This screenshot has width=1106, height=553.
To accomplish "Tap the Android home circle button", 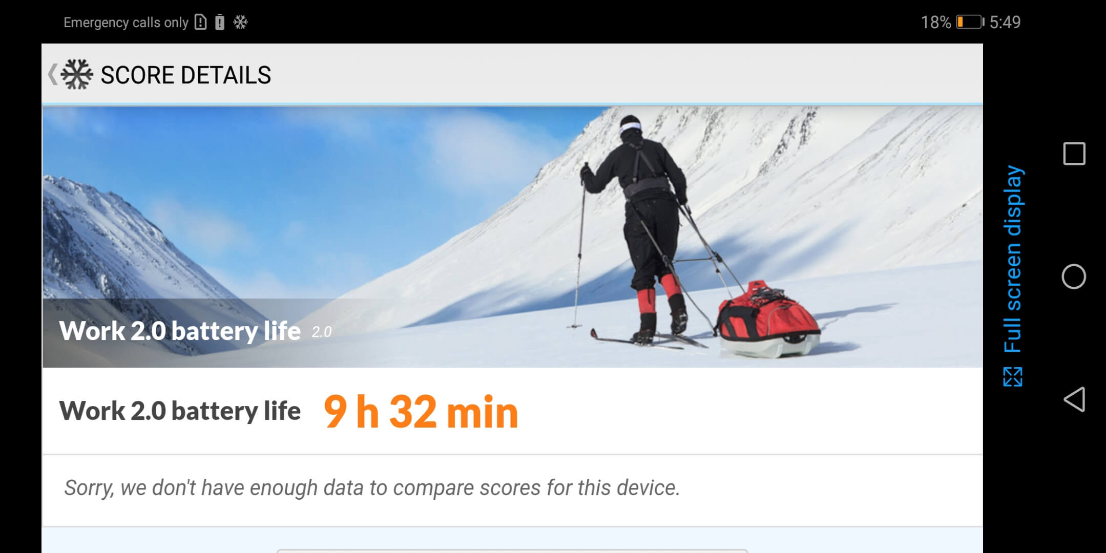I will (1074, 276).
